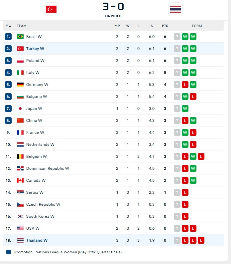
Task: Click the blue promotion legend swatch
Action: click(9, 252)
